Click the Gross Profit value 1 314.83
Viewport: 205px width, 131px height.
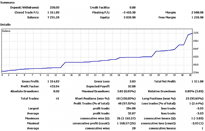[x=53, y=81]
